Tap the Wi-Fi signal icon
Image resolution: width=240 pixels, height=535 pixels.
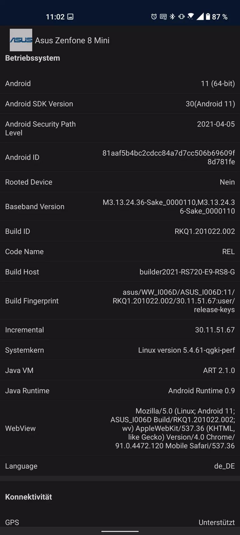pos(191,17)
